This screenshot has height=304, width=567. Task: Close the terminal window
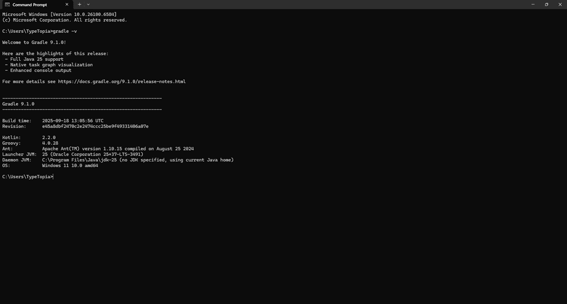560,5
